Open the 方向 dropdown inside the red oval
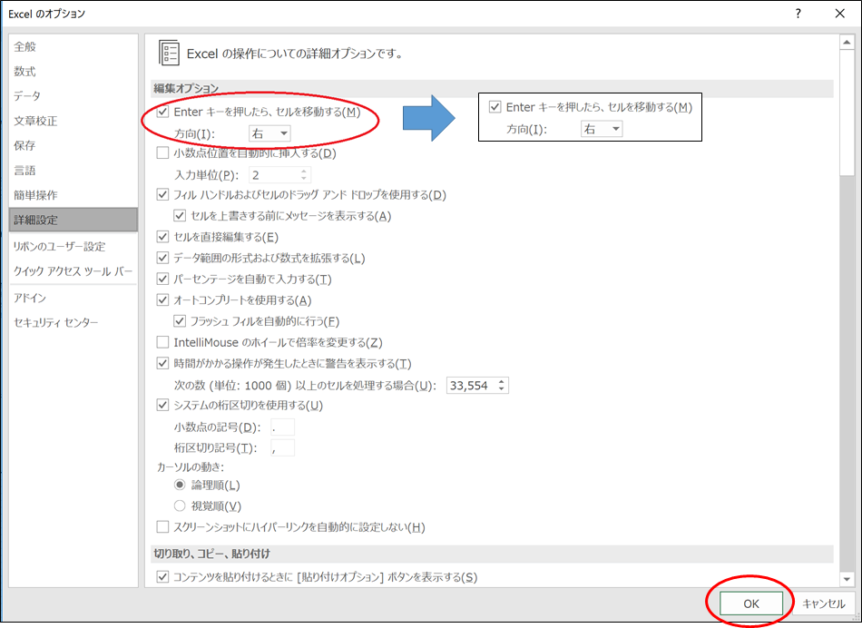The image size is (862, 628). 269,133
